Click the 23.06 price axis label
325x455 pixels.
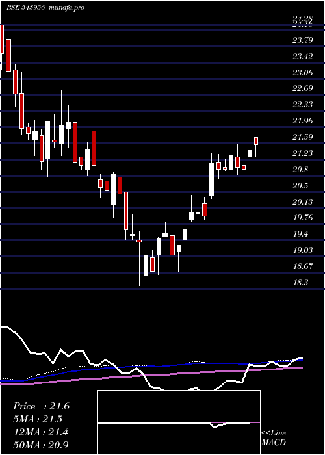coord(303,72)
